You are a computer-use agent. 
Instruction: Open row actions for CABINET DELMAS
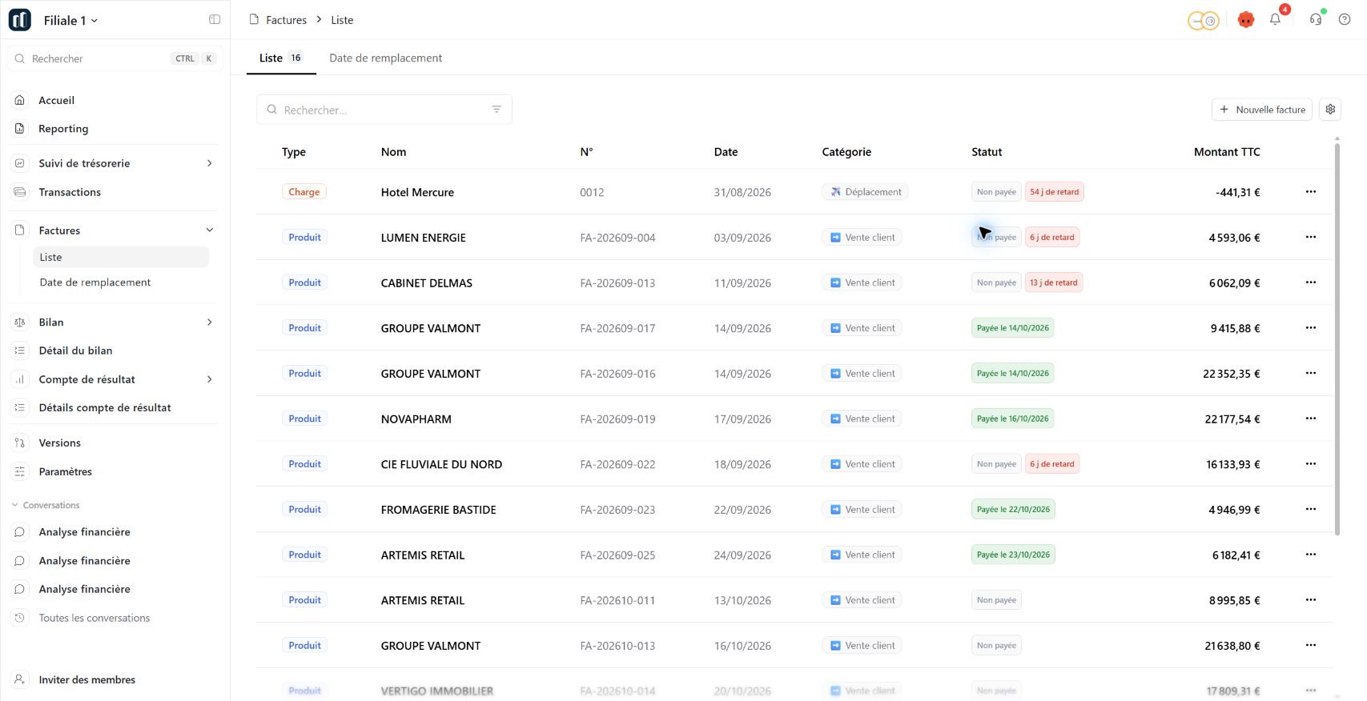point(1310,282)
